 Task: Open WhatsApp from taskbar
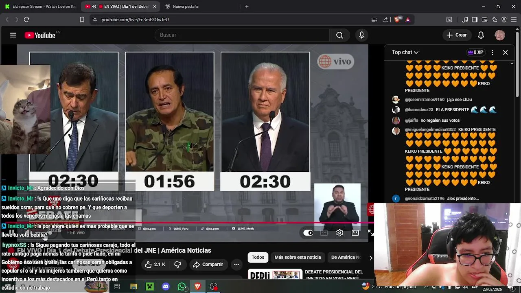click(182, 287)
